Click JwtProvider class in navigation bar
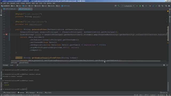Image resolution: width=171 pixels, height=96 pixels. (x=66, y=6)
